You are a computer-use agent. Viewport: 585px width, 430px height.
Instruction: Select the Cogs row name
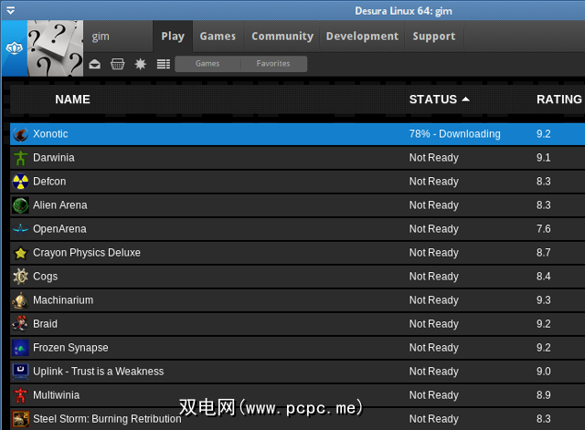(x=45, y=277)
